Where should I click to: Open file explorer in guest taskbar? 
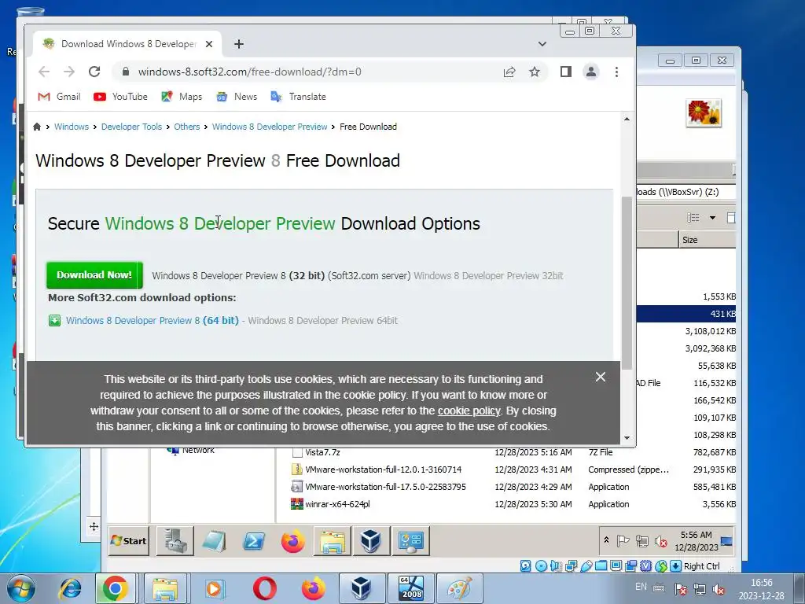coord(333,541)
